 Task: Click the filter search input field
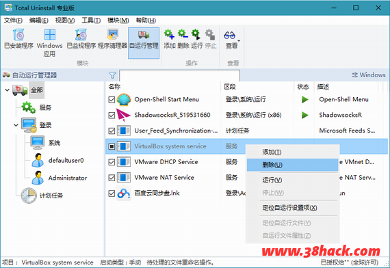[x=179, y=75]
